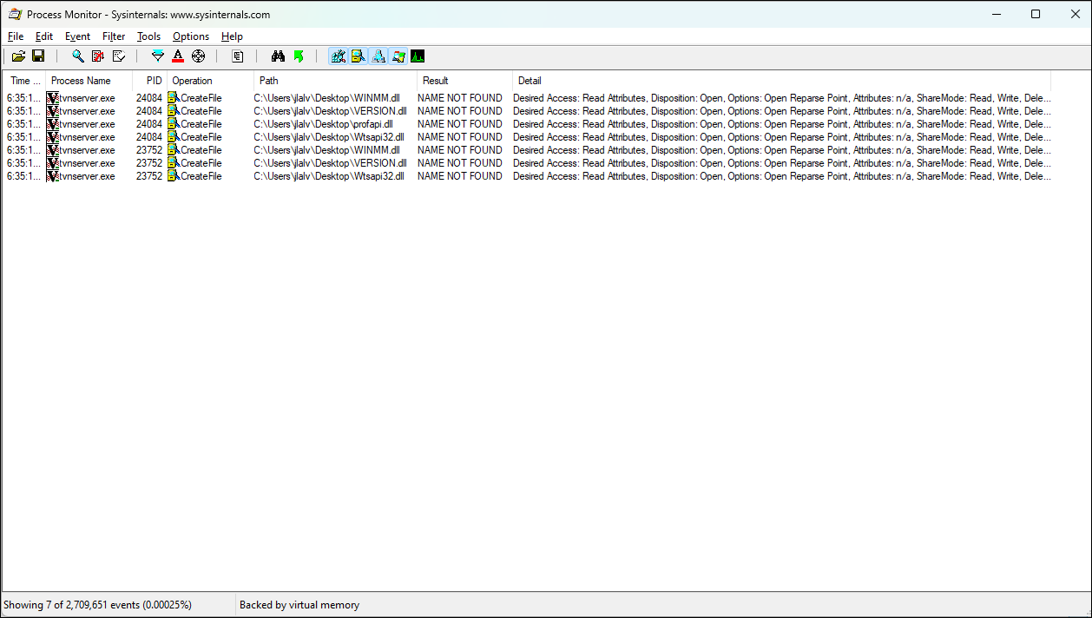Click the CreateFile icon in the last Wtsapi32.dll row

coord(174,176)
